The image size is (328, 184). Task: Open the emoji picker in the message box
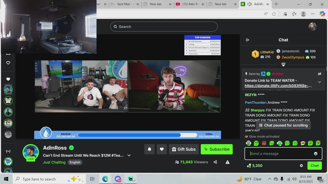[x=316, y=154]
